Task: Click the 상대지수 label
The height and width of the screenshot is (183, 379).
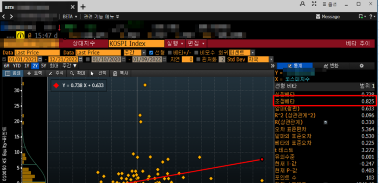Action: 84,44
